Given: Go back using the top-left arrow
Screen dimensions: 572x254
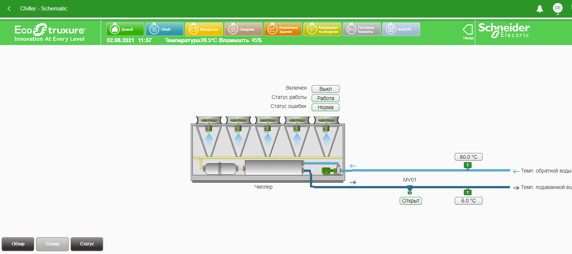Looking at the screenshot, I should [x=9, y=9].
